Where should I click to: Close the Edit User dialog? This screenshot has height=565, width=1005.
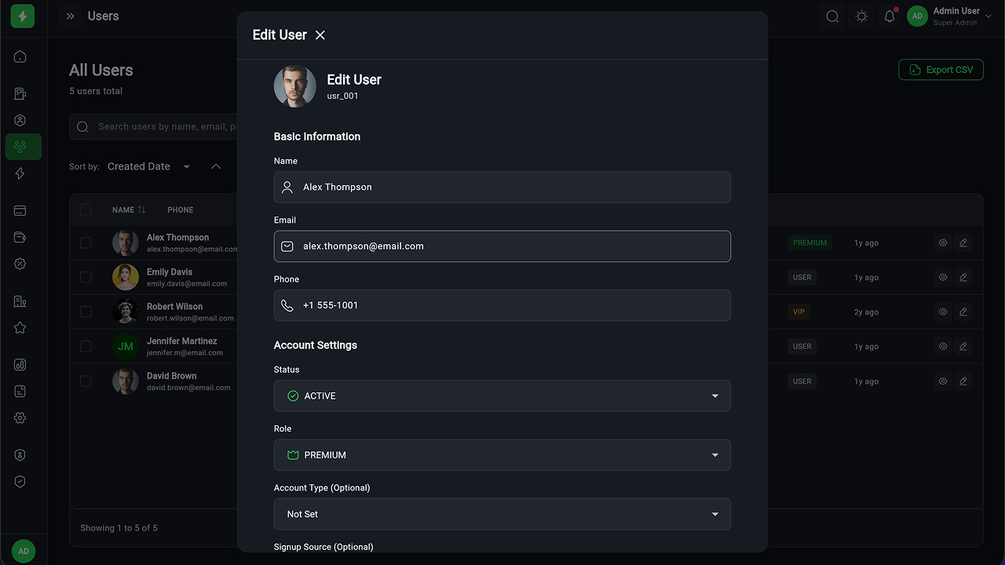pos(320,35)
